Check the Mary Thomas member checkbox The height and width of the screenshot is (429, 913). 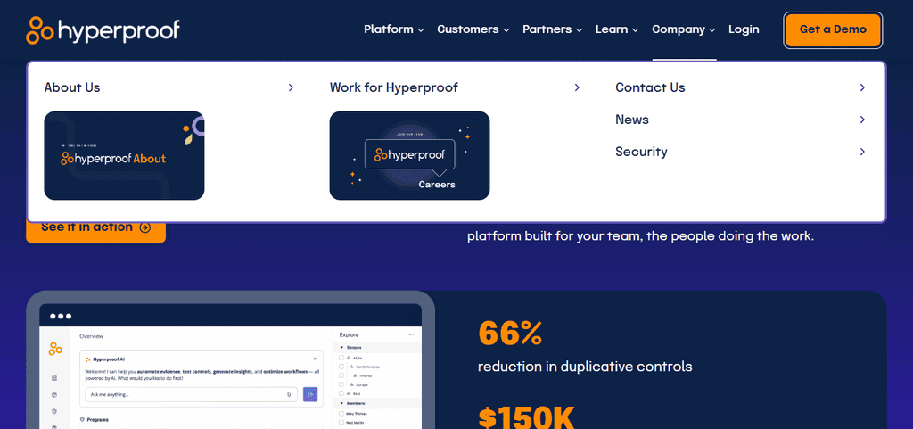(341, 413)
